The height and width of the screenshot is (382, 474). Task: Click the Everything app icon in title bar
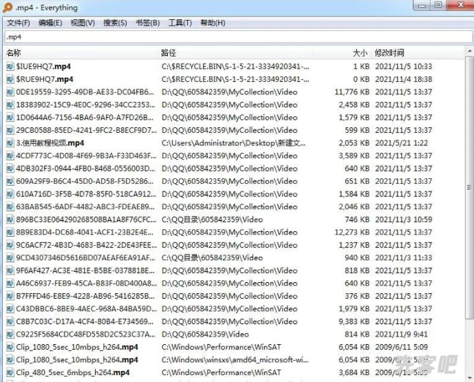coord(8,8)
